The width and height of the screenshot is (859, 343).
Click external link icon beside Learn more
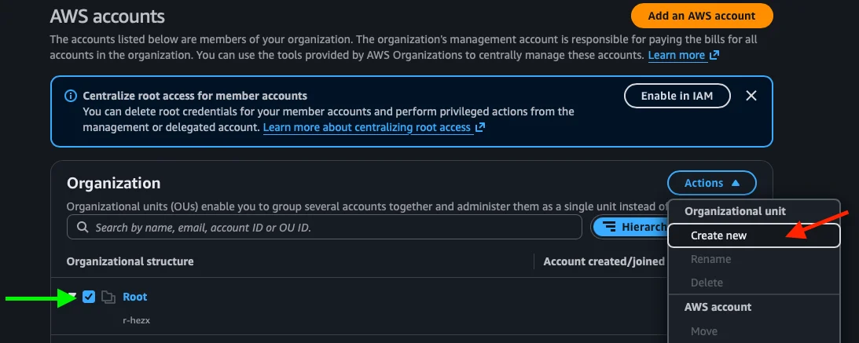click(714, 55)
